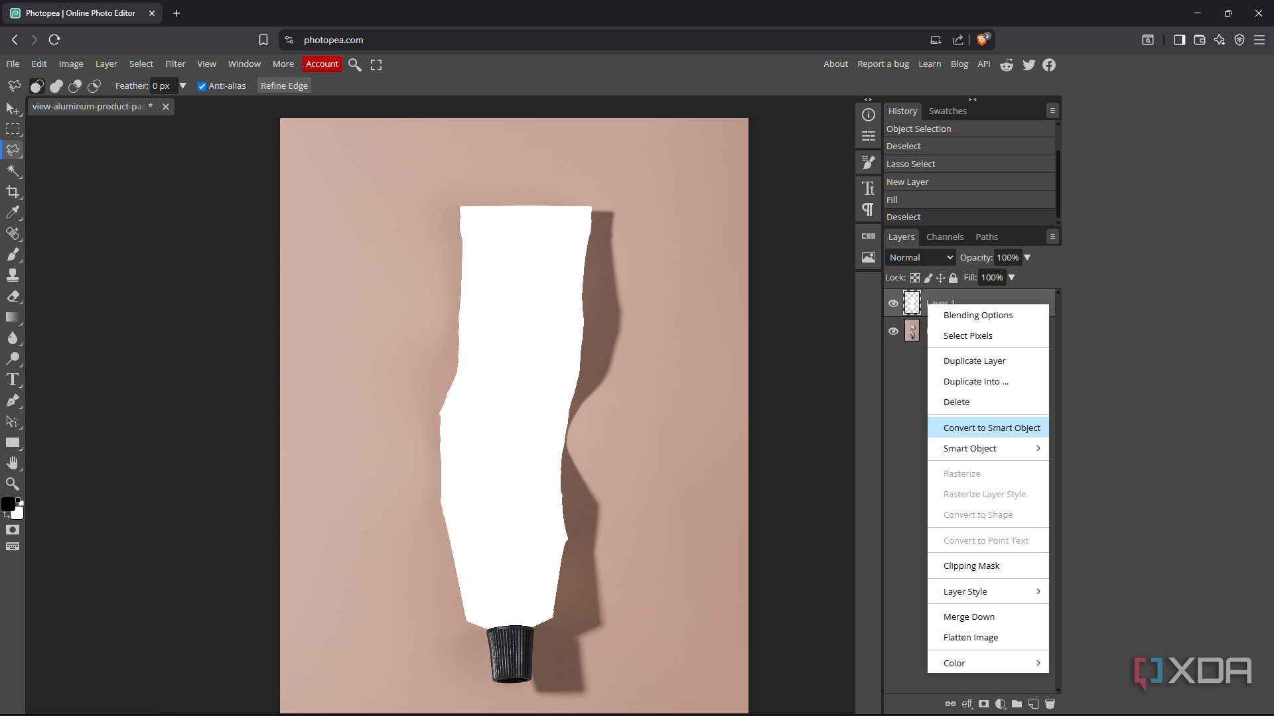Open the Learn link
Screen dimensions: 1274x716
[930, 64]
